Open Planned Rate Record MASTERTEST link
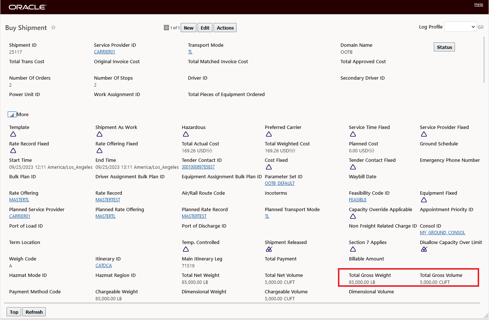The image size is (489, 320). [x=194, y=216]
